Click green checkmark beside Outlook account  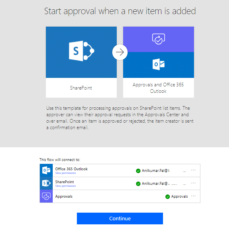138,171
